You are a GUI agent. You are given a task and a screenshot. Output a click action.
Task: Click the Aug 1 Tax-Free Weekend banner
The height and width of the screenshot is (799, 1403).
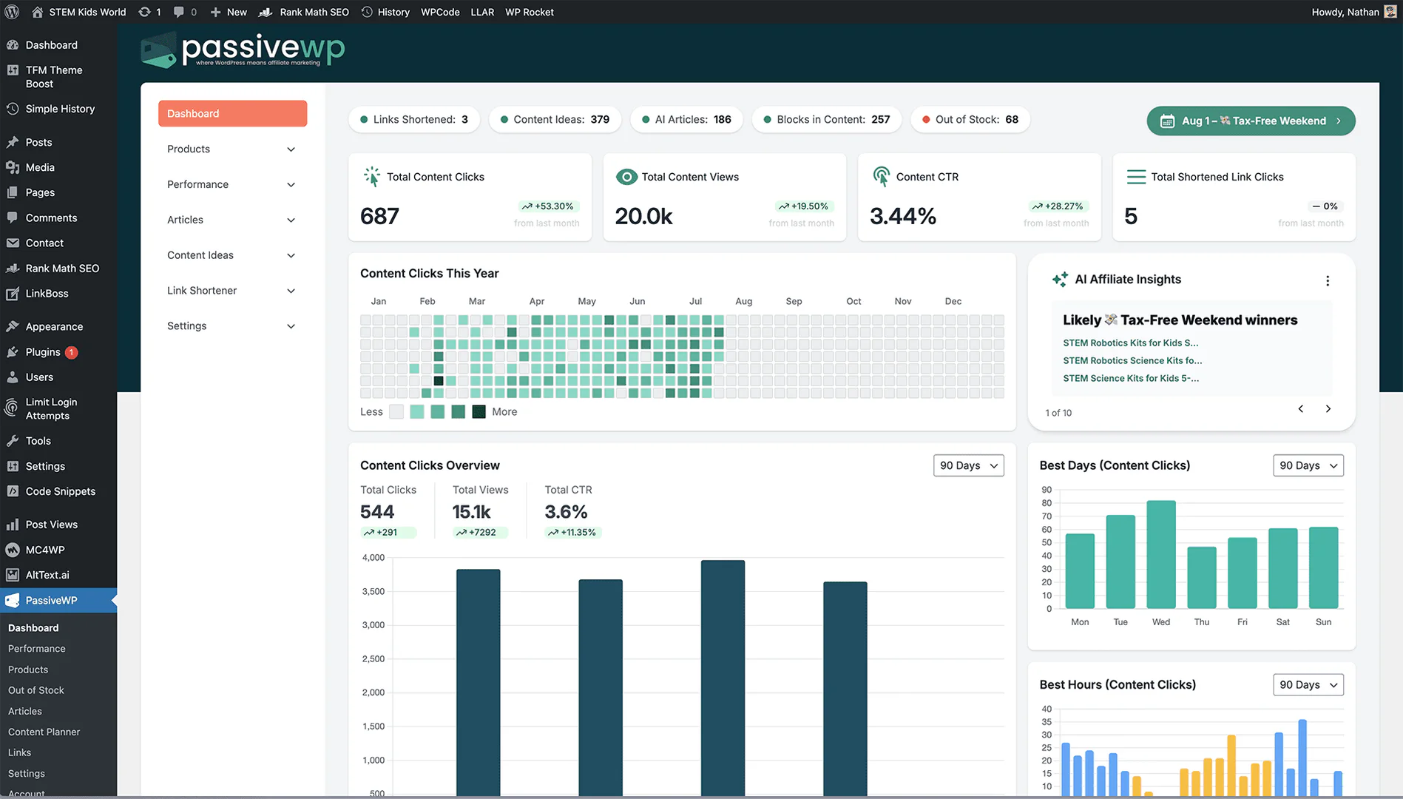(1250, 121)
